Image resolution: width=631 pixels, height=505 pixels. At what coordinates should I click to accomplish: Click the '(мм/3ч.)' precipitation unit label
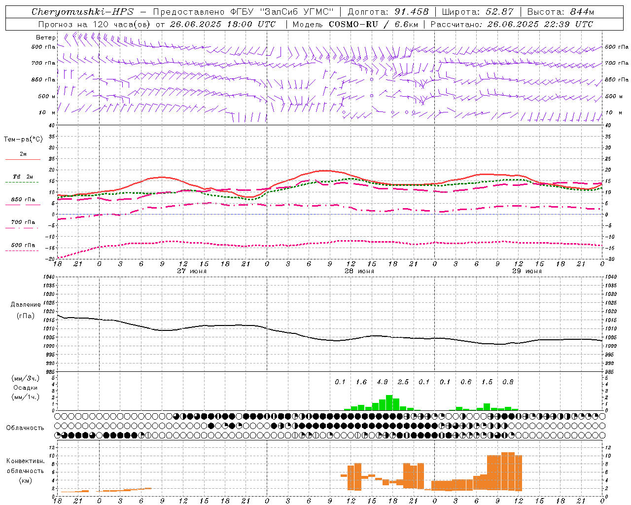pos(26,378)
